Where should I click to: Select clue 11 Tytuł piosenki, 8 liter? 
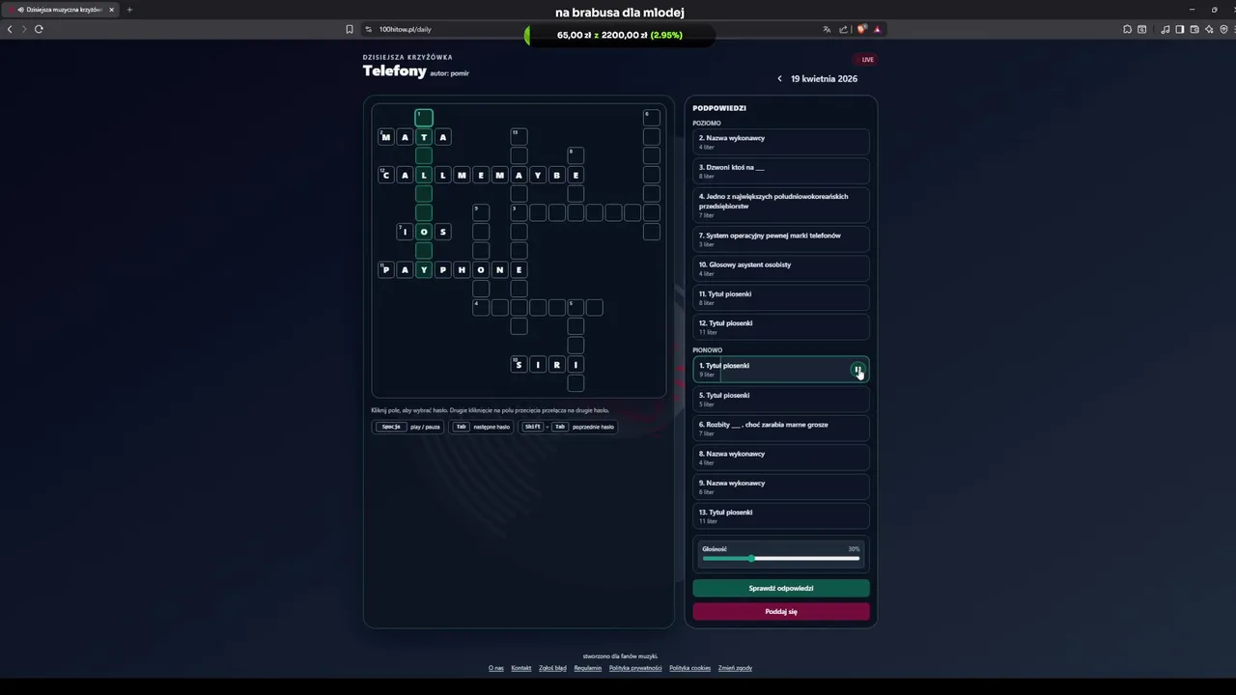(x=780, y=297)
